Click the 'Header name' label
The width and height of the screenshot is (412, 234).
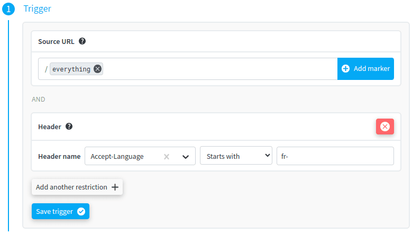coord(59,157)
